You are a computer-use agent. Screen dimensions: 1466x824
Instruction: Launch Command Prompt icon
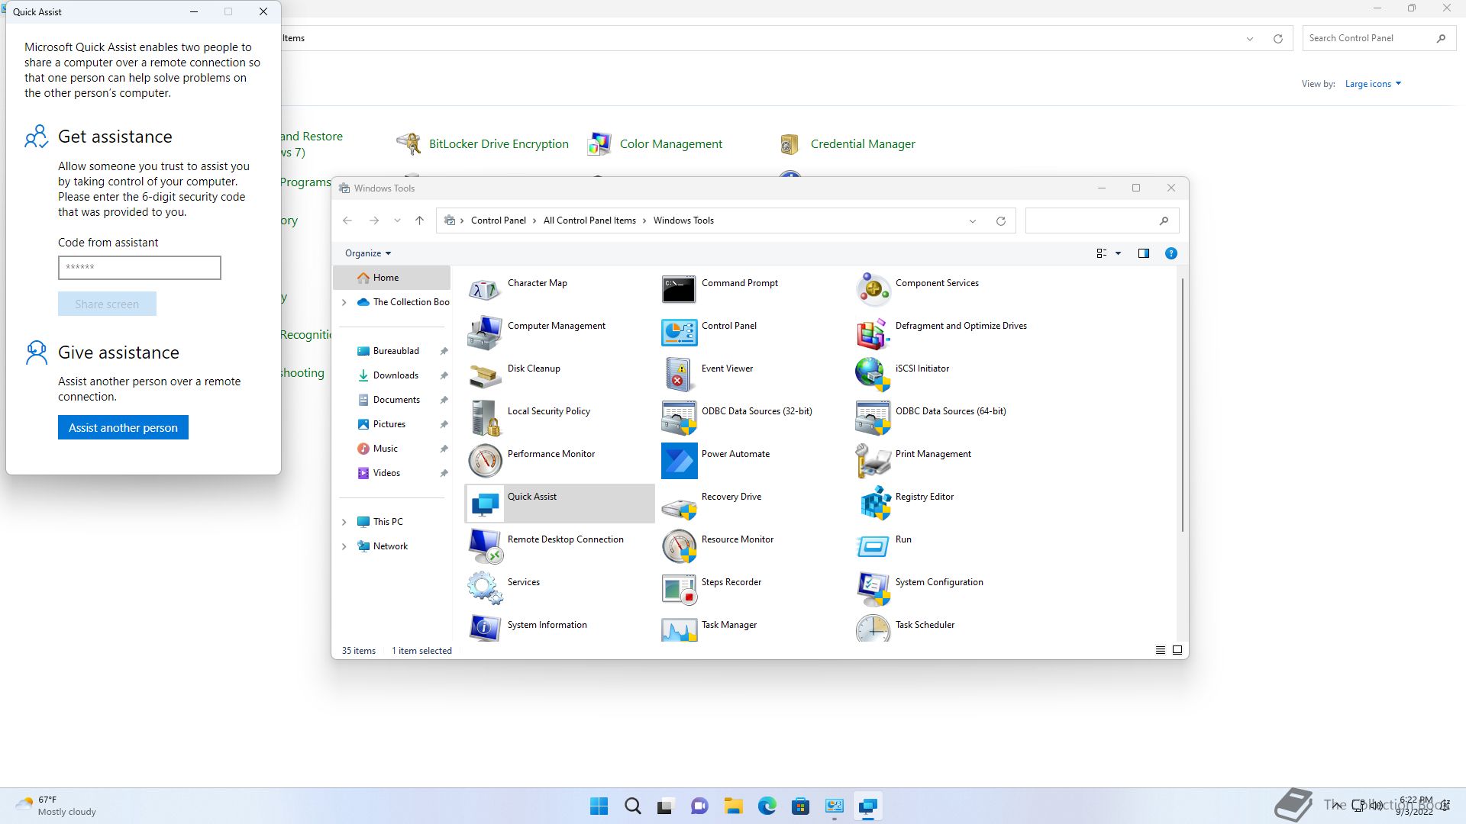click(679, 290)
